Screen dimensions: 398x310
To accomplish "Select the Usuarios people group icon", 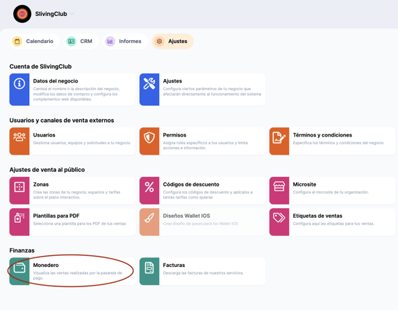I will coord(19,137).
